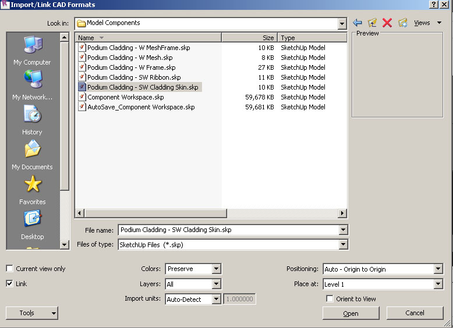Open My Documents shortcut
This screenshot has height=328, width=453.
pos(33,155)
